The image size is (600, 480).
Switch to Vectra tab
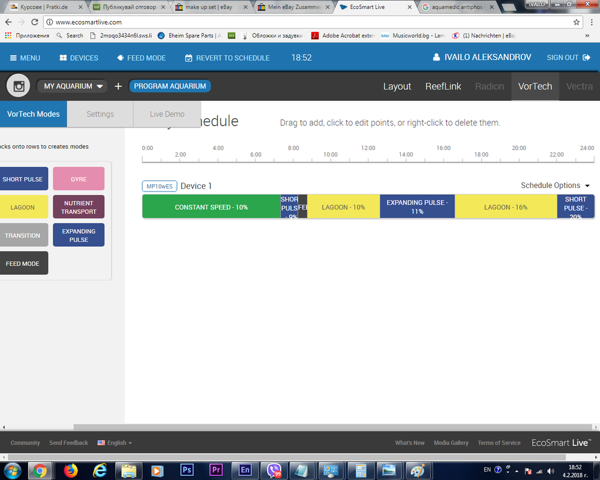[x=580, y=86]
